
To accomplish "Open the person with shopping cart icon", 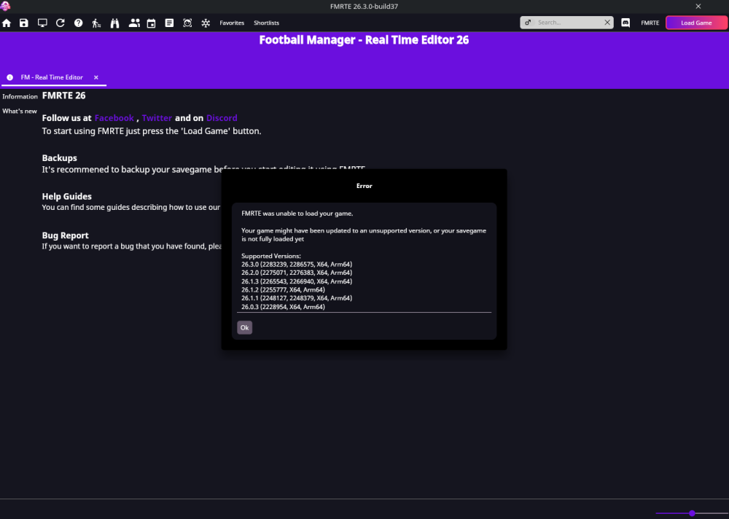I will pos(96,23).
